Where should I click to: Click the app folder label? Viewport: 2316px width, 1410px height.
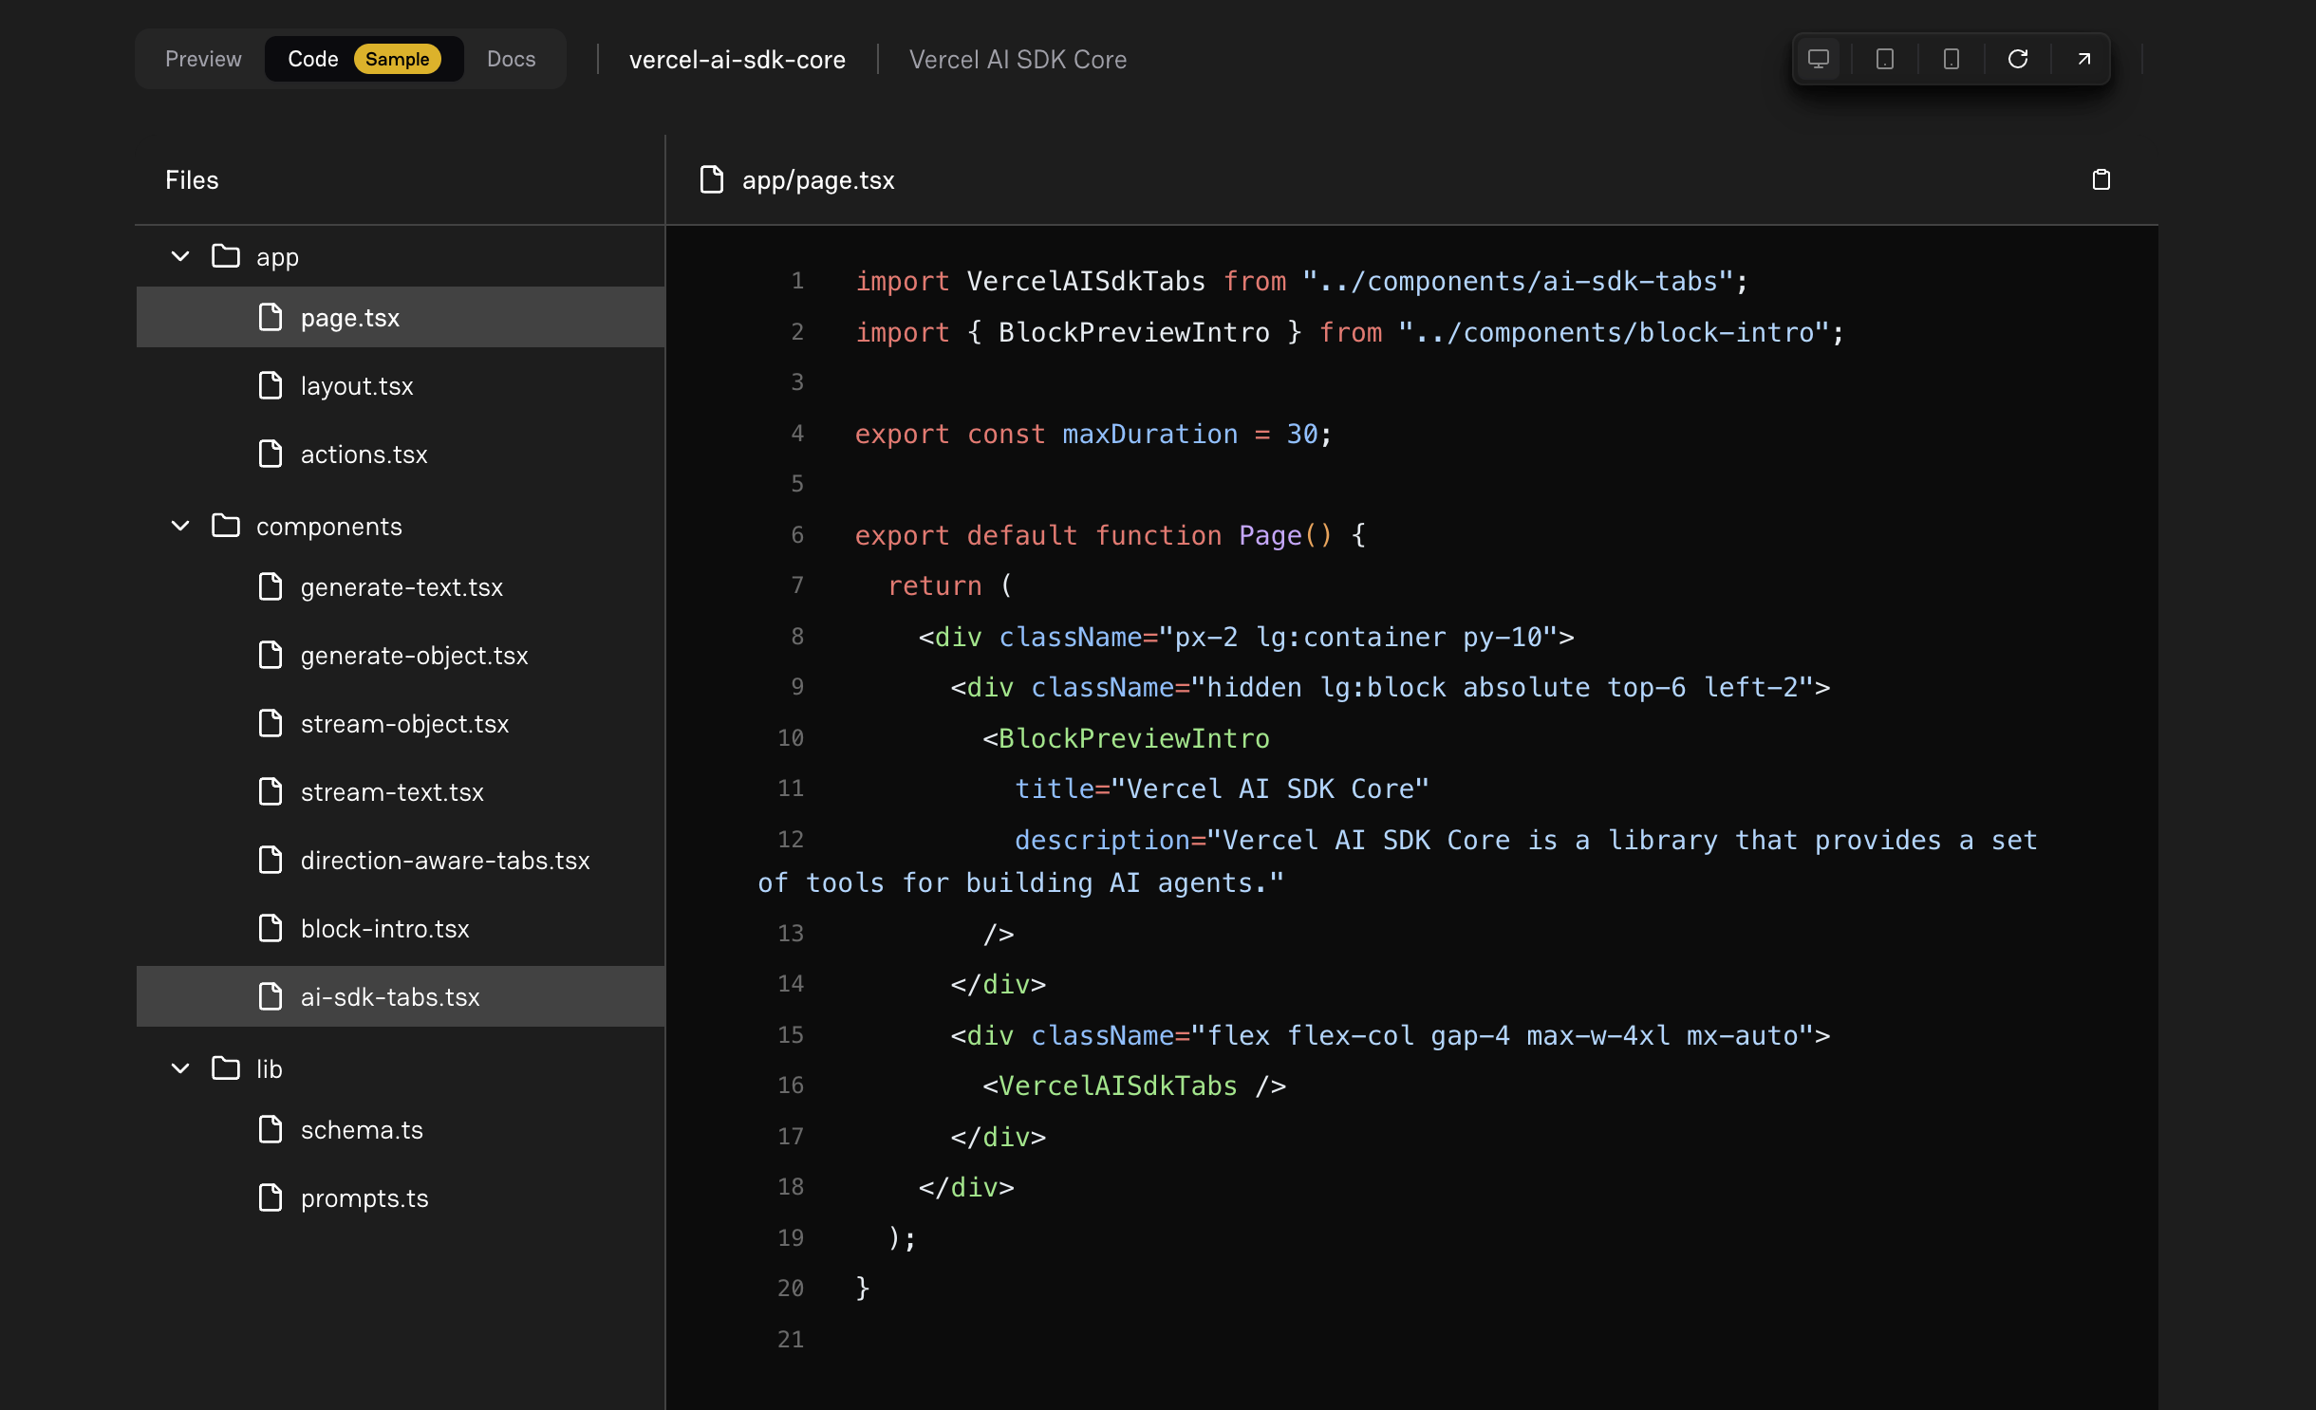(x=277, y=257)
